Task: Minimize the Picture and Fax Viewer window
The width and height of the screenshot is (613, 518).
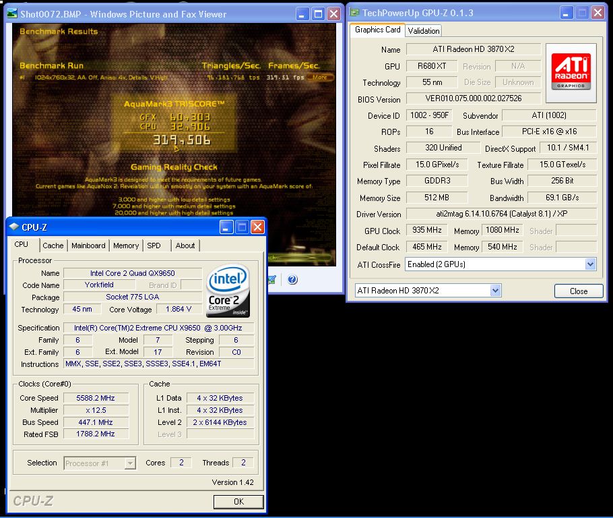Action: pyautogui.click(x=302, y=14)
